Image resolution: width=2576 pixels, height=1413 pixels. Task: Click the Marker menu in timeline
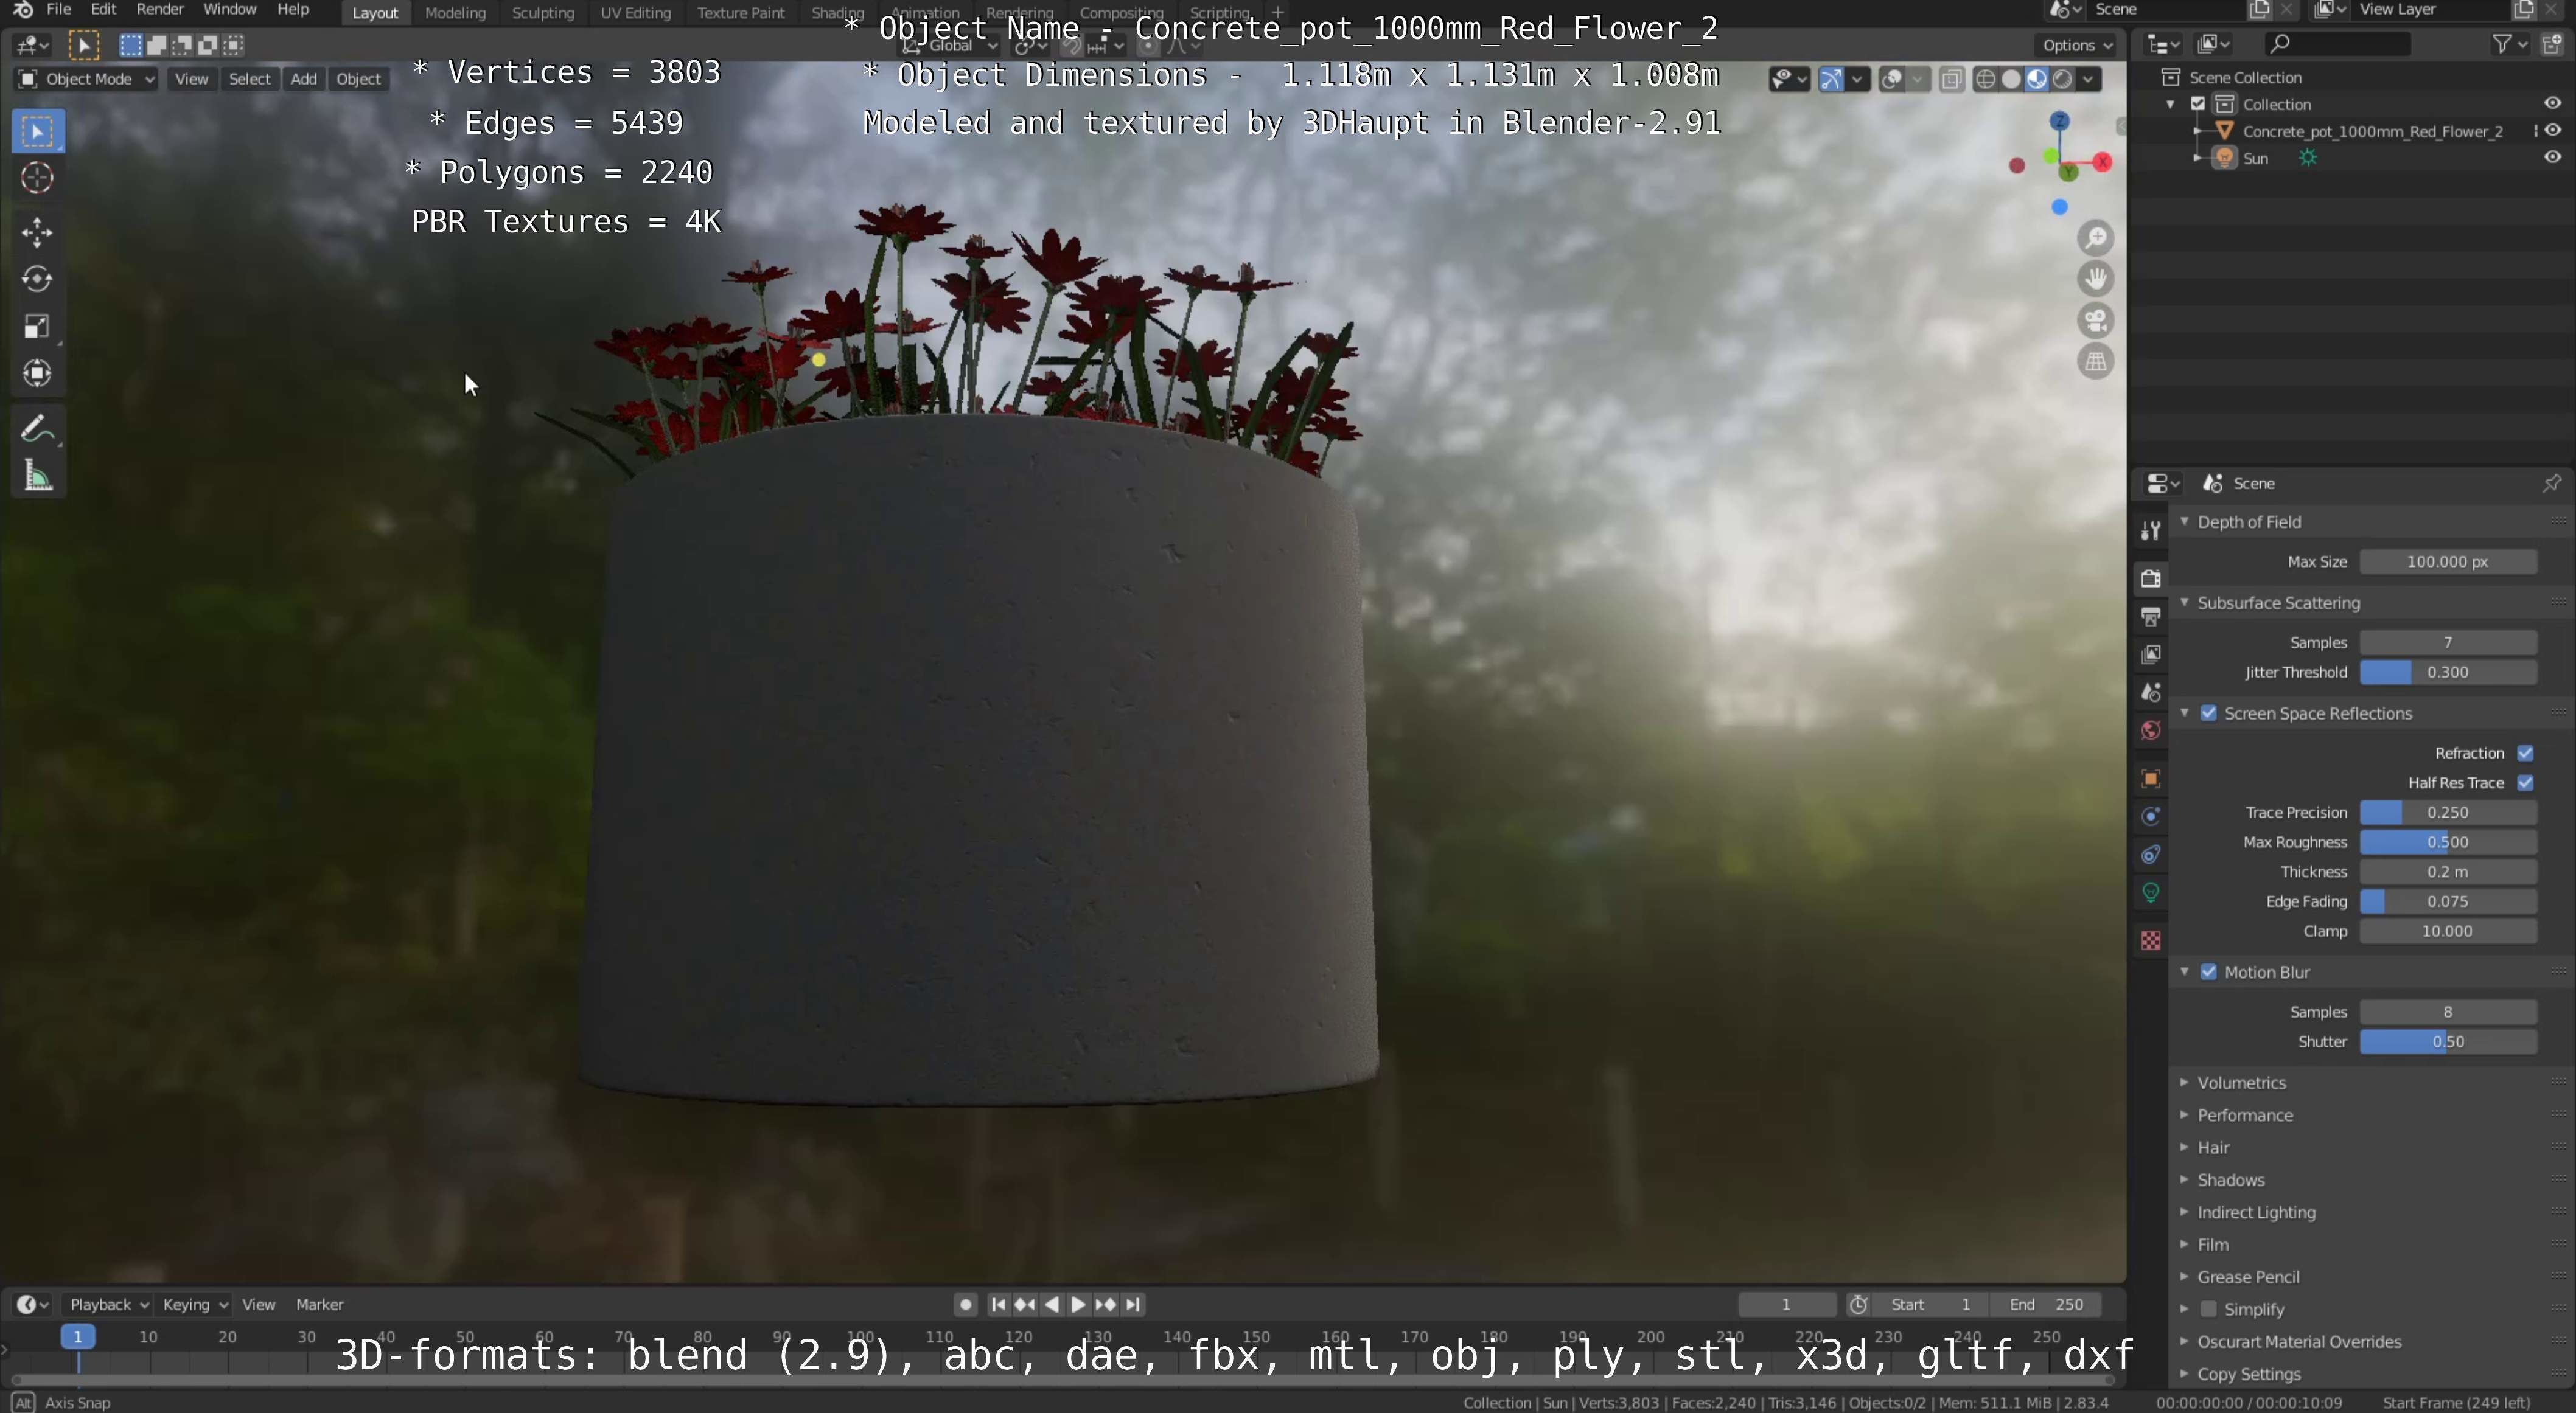[x=319, y=1304]
